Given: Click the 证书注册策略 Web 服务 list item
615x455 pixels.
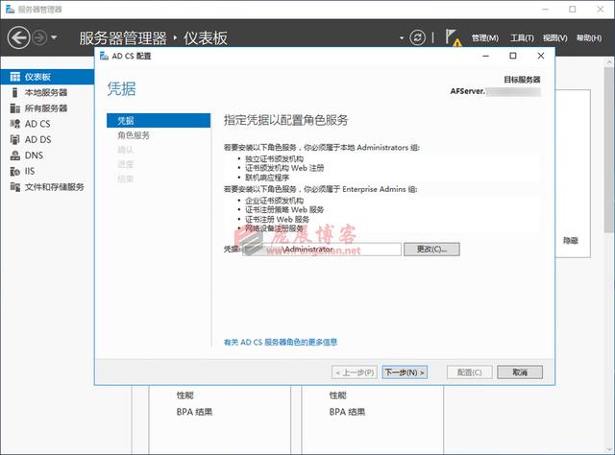Looking at the screenshot, I should coord(284,209).
